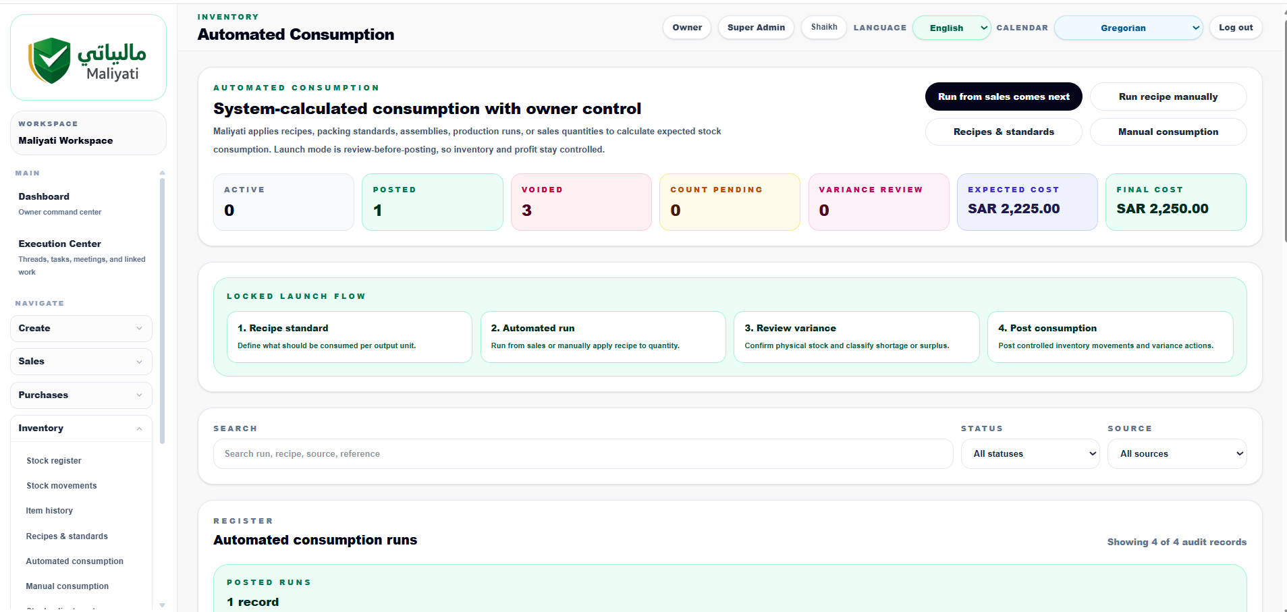Expand the Sales menu section

tap(81, 362)
